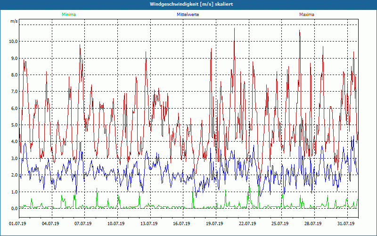
Task: Click the m/s axis unit label
Action: [x=14, y=21]
